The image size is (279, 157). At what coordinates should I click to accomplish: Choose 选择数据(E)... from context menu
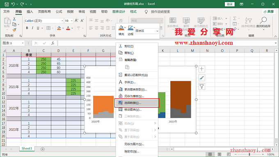point(137,103)
